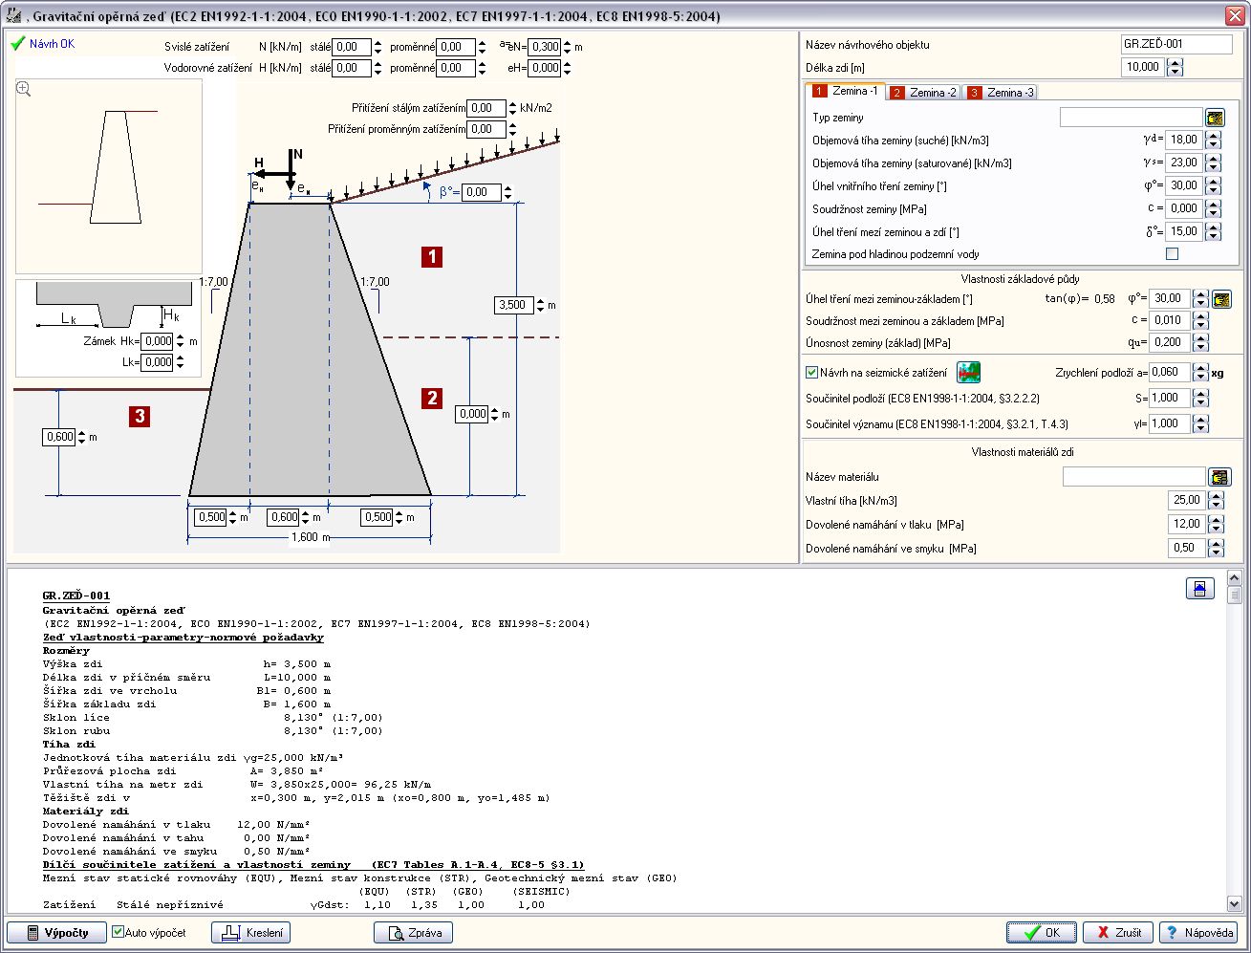Select soil marker 2 in the drawing
The width and height of the screenshot is (1251, 953).
pos(432,399)
